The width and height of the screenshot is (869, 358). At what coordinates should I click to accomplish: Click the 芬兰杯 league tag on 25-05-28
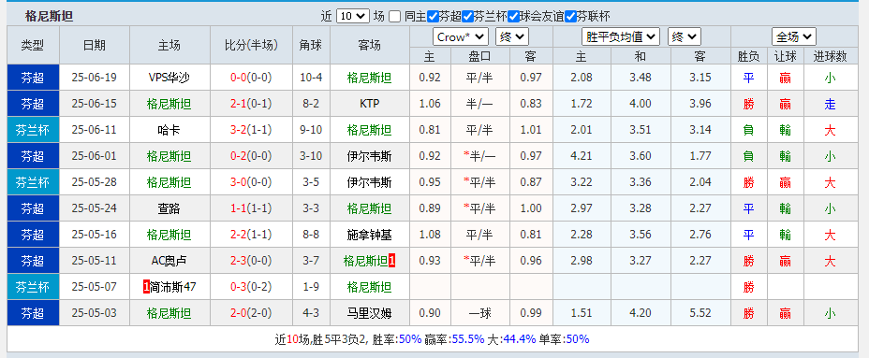pos(34,182)
